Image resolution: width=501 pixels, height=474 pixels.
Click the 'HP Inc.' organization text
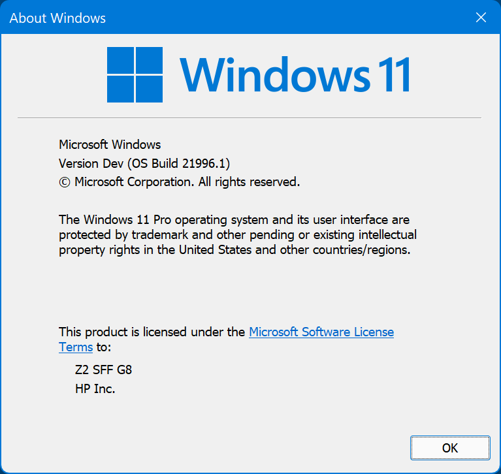[x=95, y=388]
